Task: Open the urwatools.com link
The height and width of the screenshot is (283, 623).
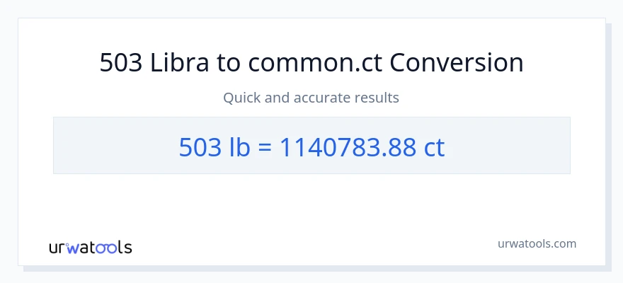Action: pyautogui.click(x=537, y=243)
